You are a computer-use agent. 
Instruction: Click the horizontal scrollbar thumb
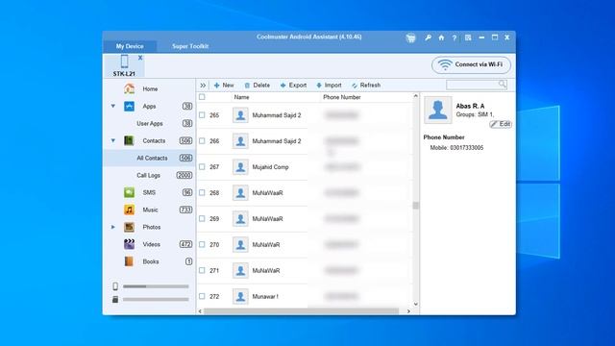point(301,311)
